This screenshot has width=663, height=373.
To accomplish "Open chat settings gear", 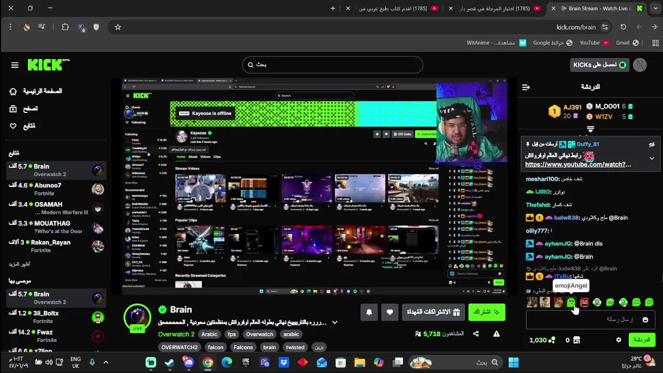I will click(618, 340).
